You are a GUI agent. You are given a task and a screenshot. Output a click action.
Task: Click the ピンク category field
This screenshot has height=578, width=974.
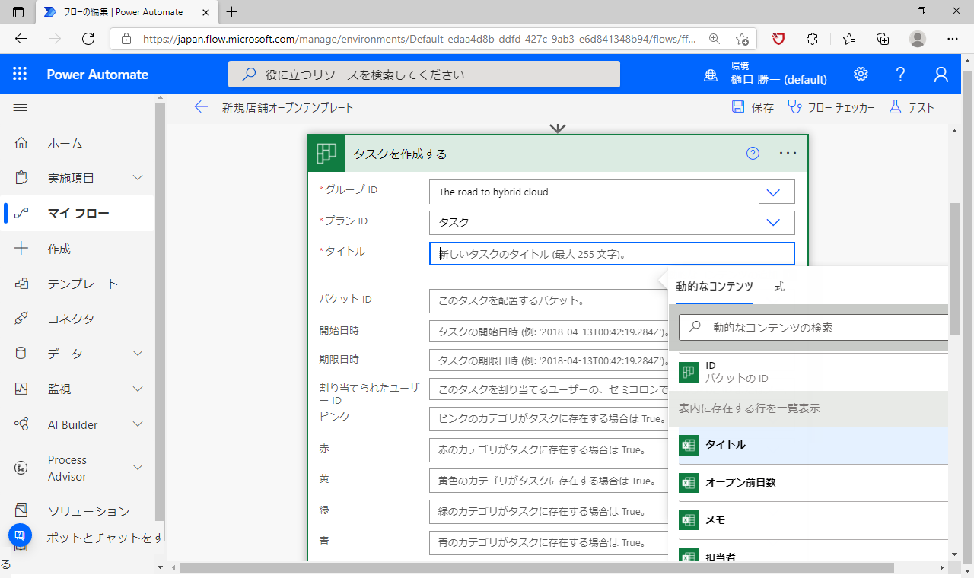point(548,419)
